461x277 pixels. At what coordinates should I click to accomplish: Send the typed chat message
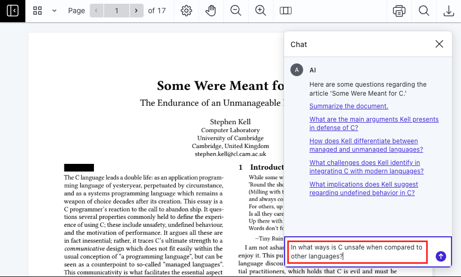[x=441, y=256]
